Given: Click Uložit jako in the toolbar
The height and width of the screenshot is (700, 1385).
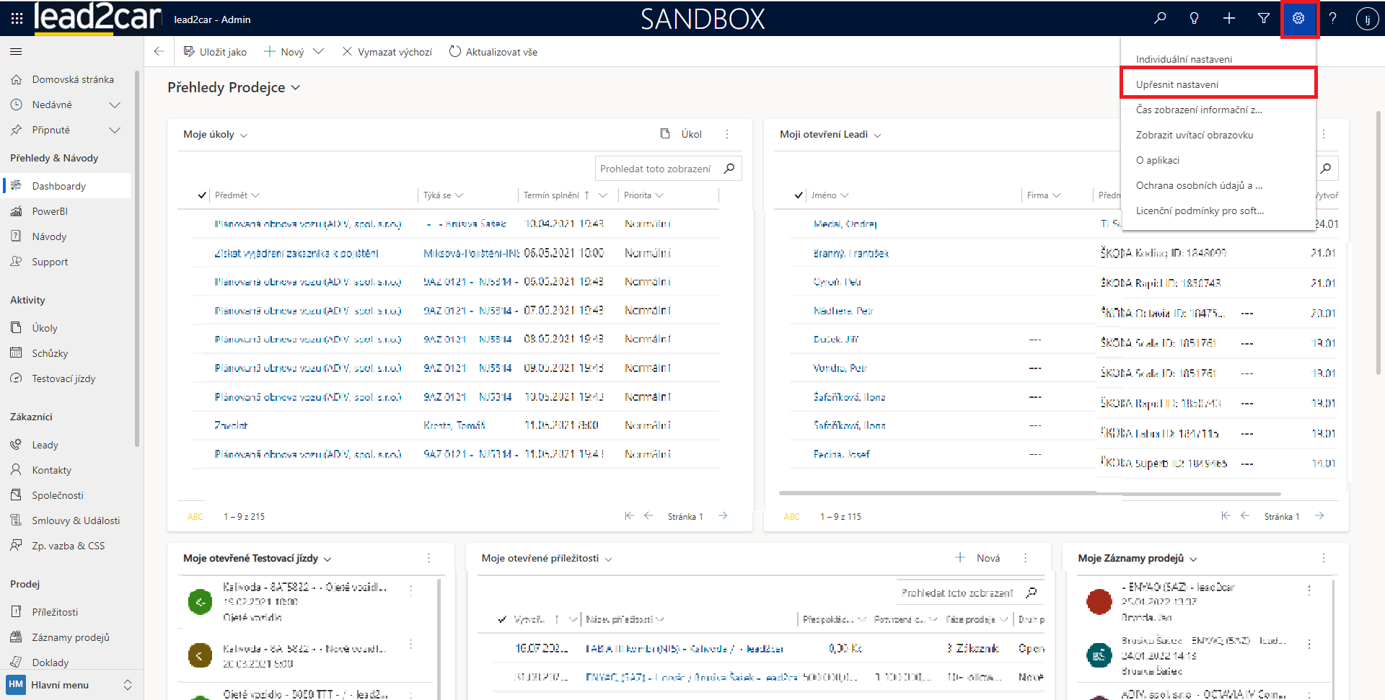Looking at the screenshot, I should pos(215,52).
